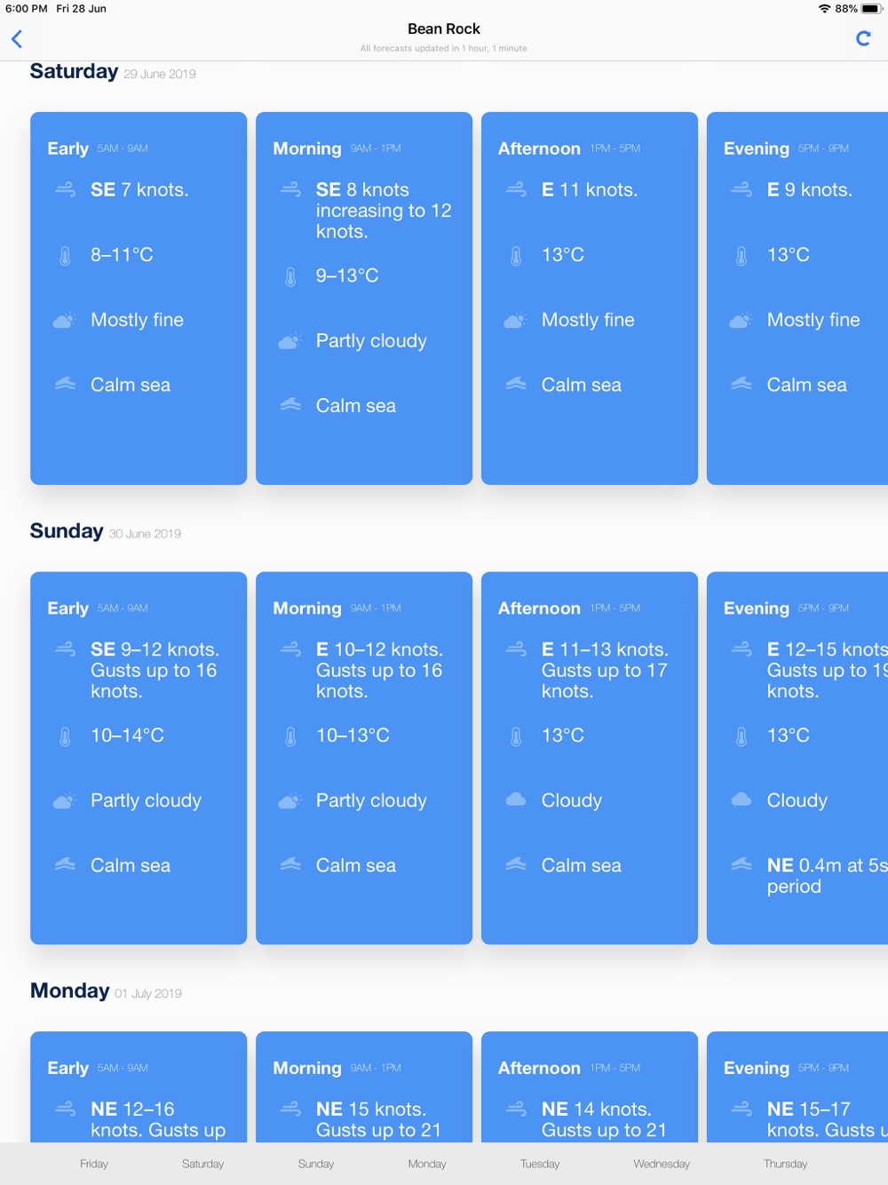Tap the refresh forecasts icon

tap(863, 38)
